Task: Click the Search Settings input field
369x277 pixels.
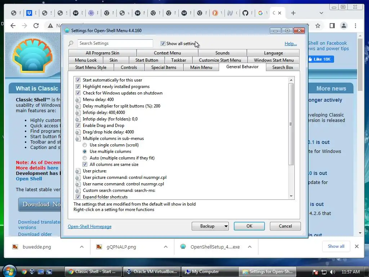Action: pos(115,43)
